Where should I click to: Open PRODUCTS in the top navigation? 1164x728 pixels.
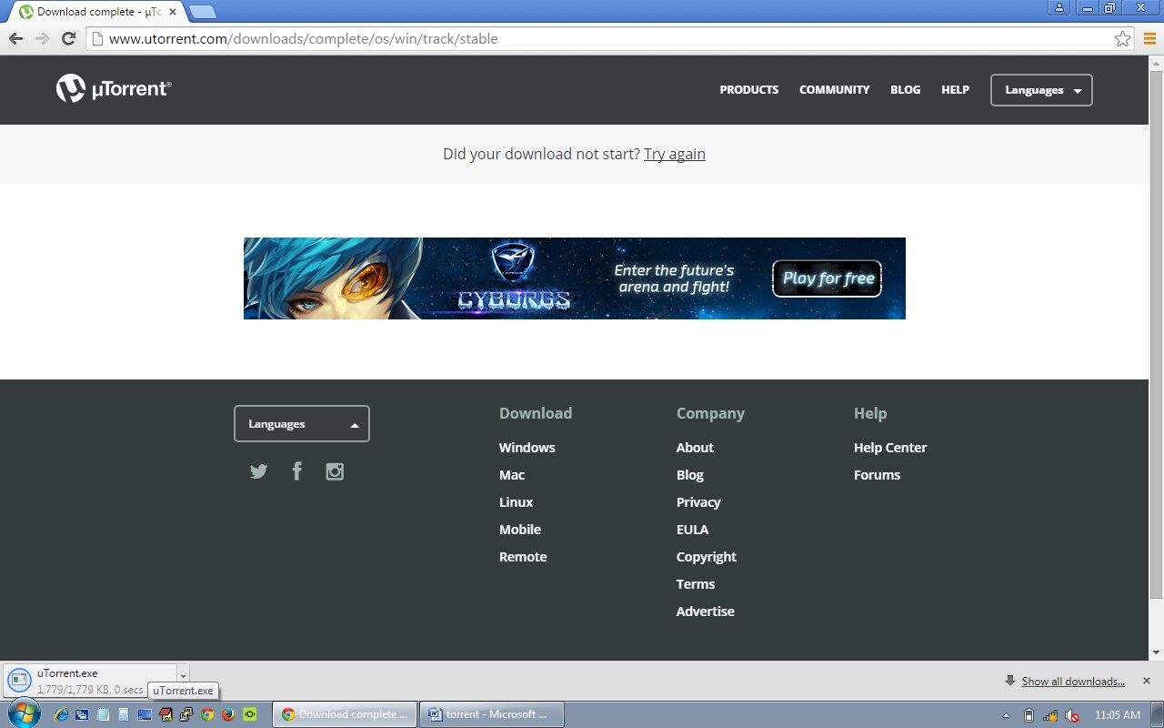[x=749, y=90]
